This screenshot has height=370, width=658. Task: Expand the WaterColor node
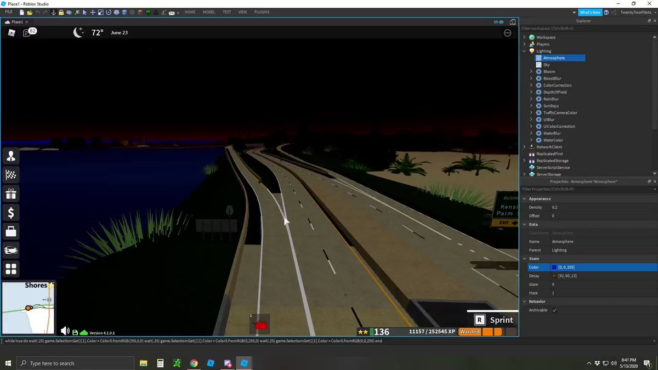pyautogui.click(x=531, y=140)
